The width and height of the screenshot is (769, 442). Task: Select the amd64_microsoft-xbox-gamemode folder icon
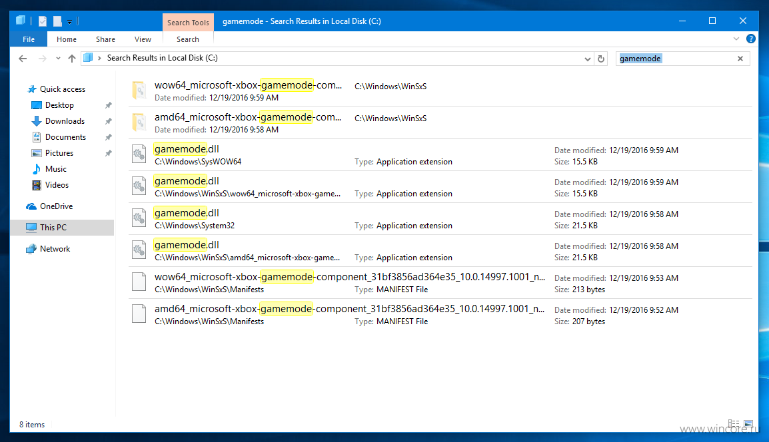click(139, 122)
